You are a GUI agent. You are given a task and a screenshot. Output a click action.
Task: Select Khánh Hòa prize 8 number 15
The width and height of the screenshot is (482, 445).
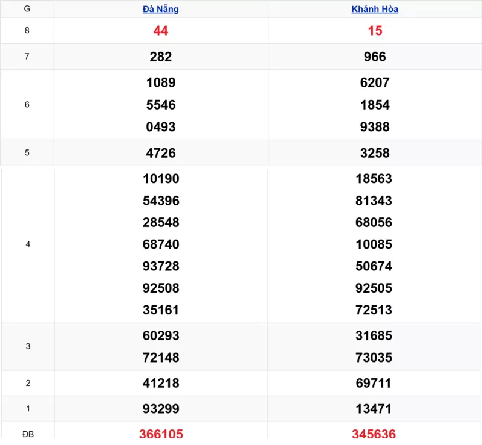375,31
